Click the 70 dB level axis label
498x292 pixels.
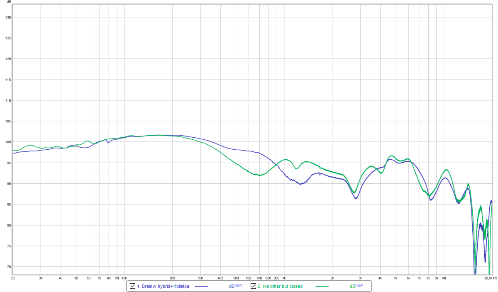[x=7, y=267]
